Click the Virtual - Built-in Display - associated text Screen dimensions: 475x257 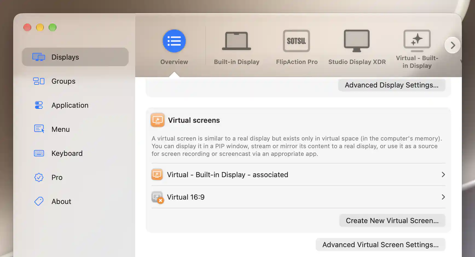click(x=227, y=175)
